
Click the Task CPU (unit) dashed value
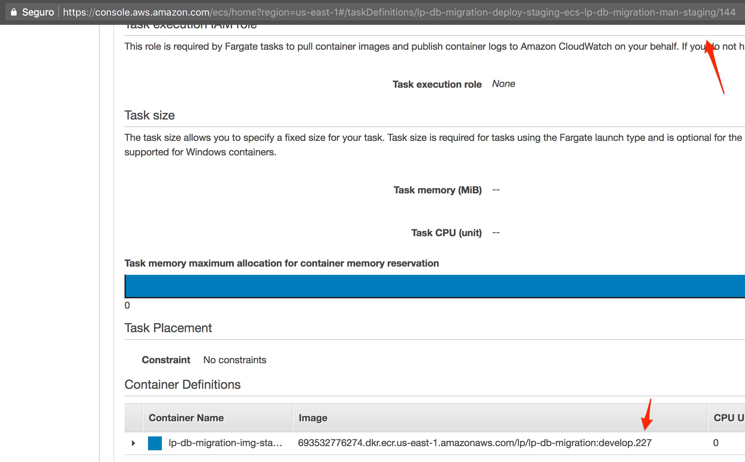[x=496, y=232]
